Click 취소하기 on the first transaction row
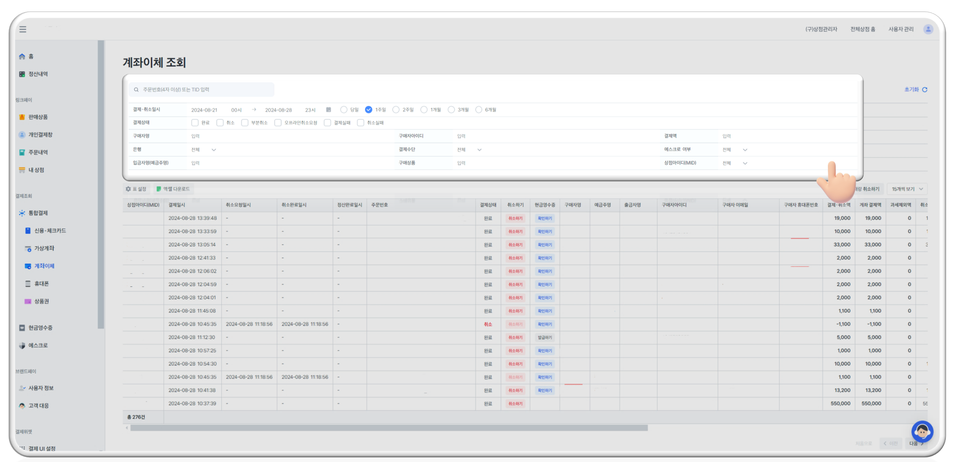The image size is (955, 462). point(515,218)
